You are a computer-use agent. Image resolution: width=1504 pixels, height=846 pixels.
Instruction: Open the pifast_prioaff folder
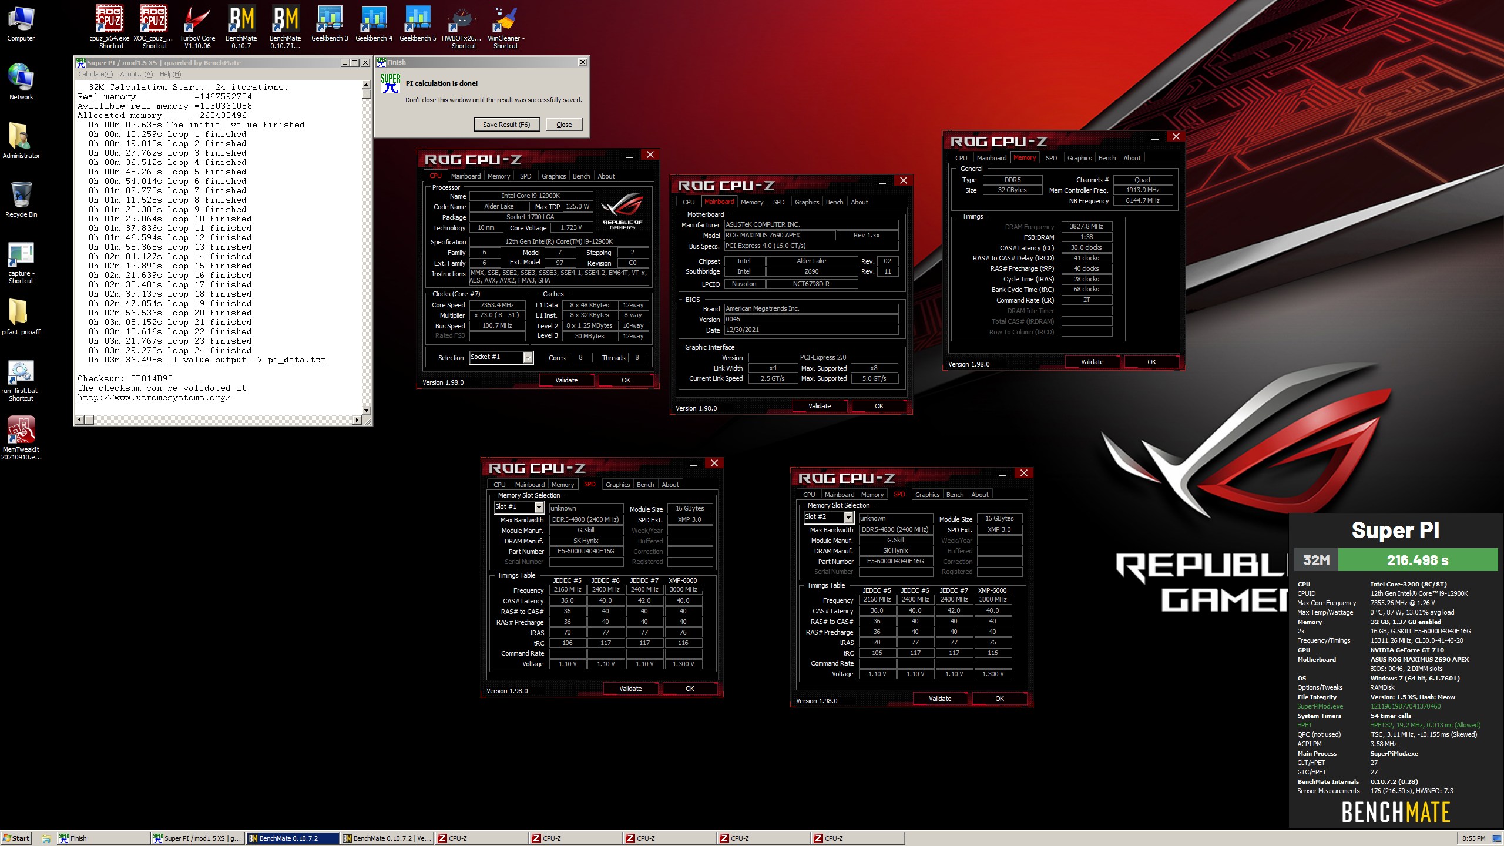(21, 317)
